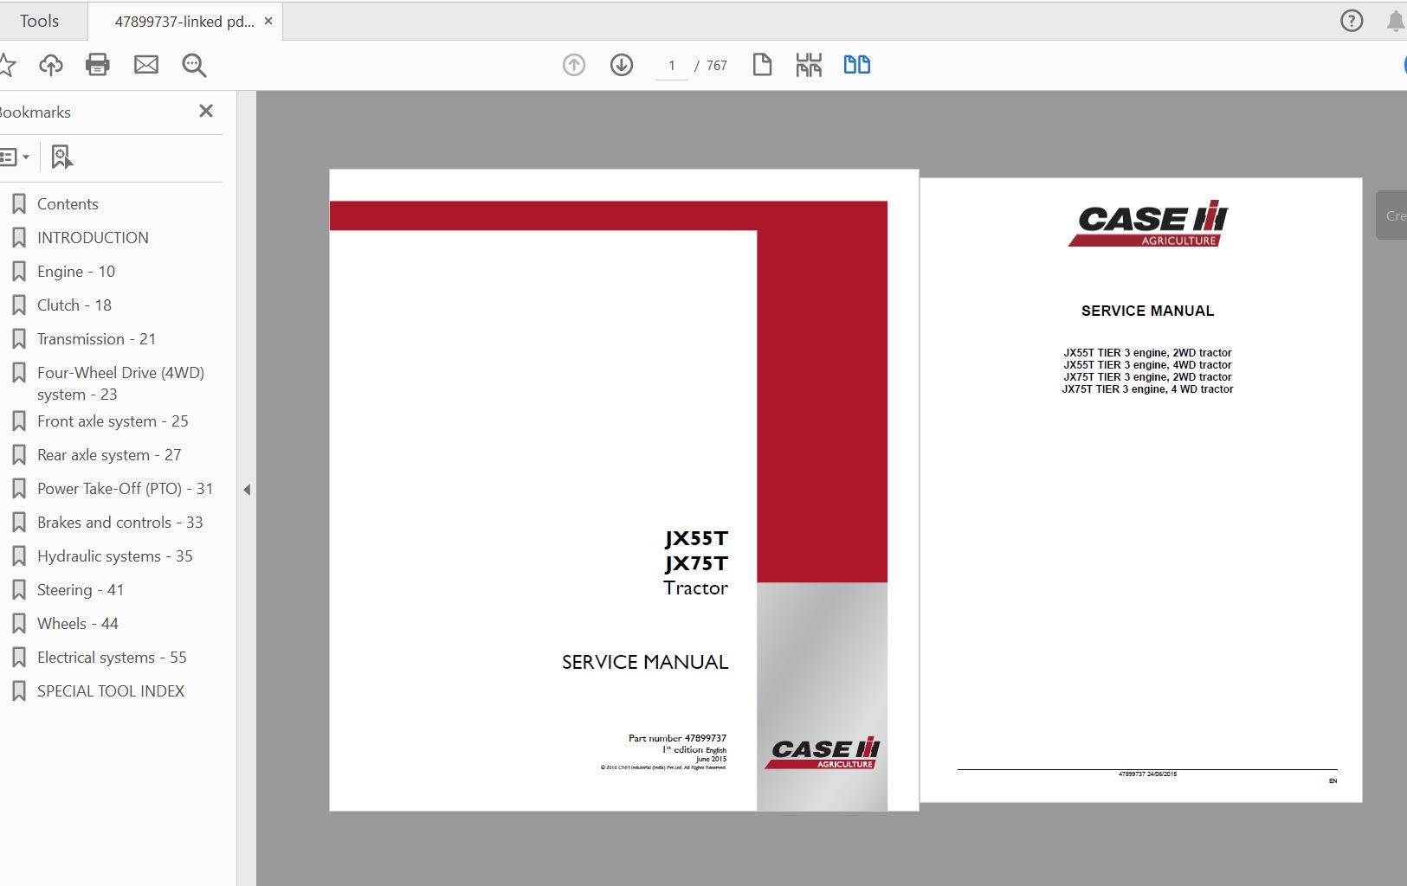Open the page thumbnails grid view
The width and height of the screenshot is (1407, 886).
(x=810, y=64)
